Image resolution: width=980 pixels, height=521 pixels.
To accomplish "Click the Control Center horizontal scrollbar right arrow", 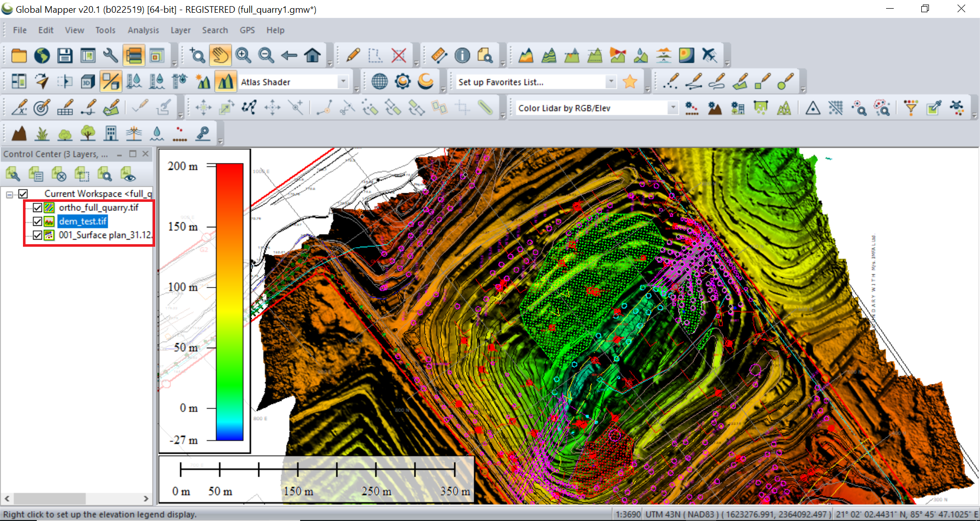I will [146, 499].
